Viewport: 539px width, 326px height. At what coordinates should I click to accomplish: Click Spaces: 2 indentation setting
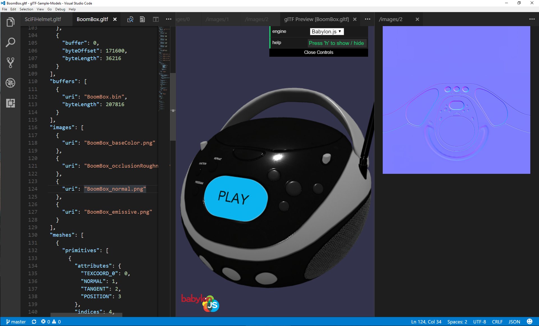(x=457, y=322)
